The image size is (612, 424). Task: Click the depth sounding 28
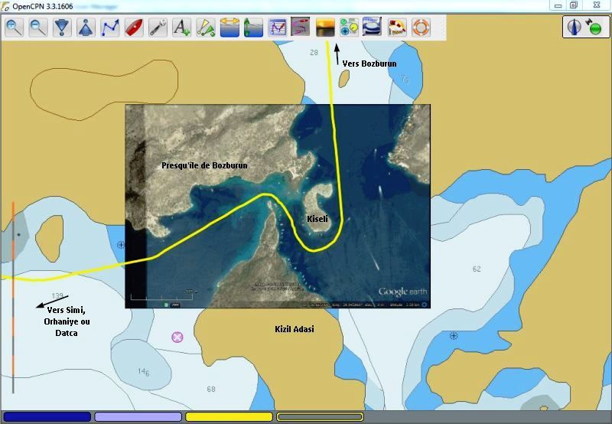coord(314,52)
